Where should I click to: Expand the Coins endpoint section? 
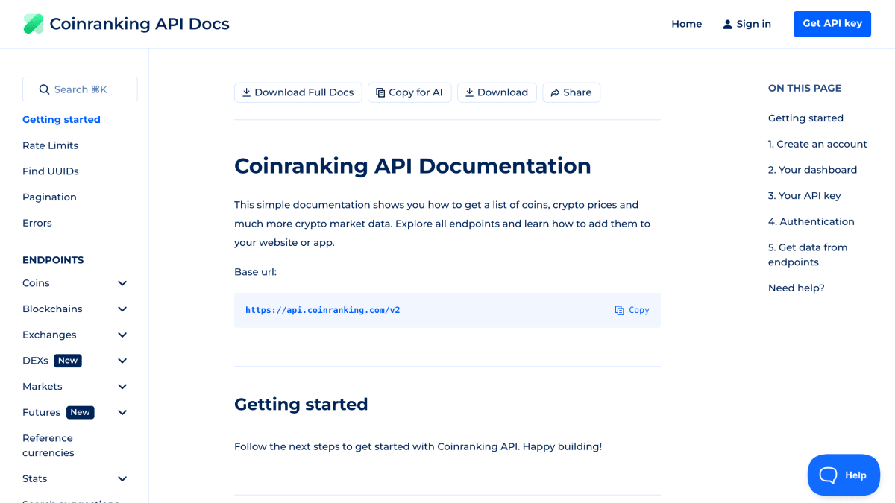click(122, 283)
